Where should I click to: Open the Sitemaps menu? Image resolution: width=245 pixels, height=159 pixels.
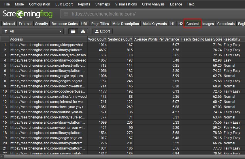(103, 4)
